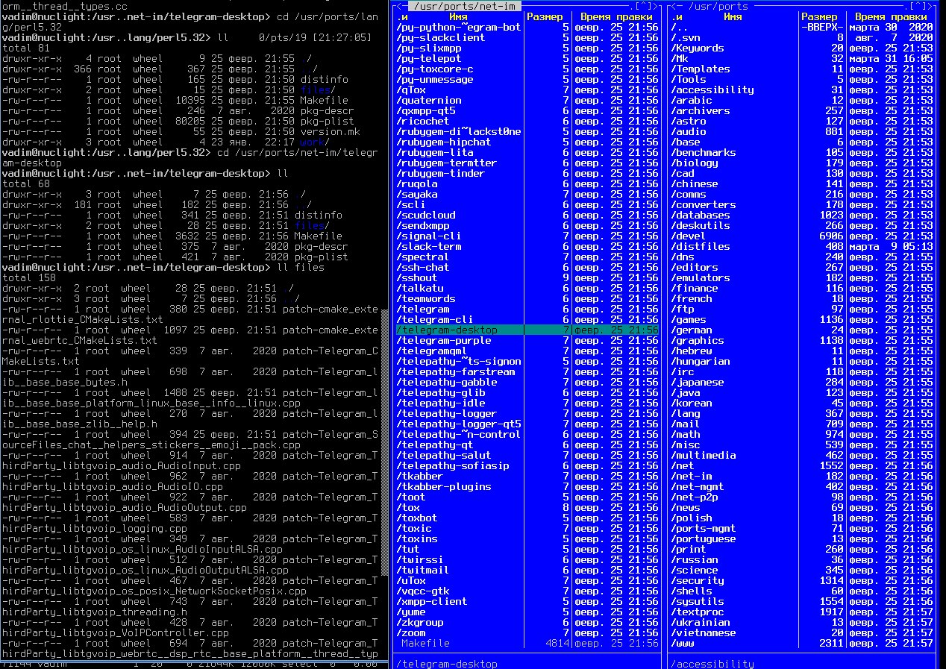Click Время правки header in right panel
This screenshot has width=946, height=669.
890,16
